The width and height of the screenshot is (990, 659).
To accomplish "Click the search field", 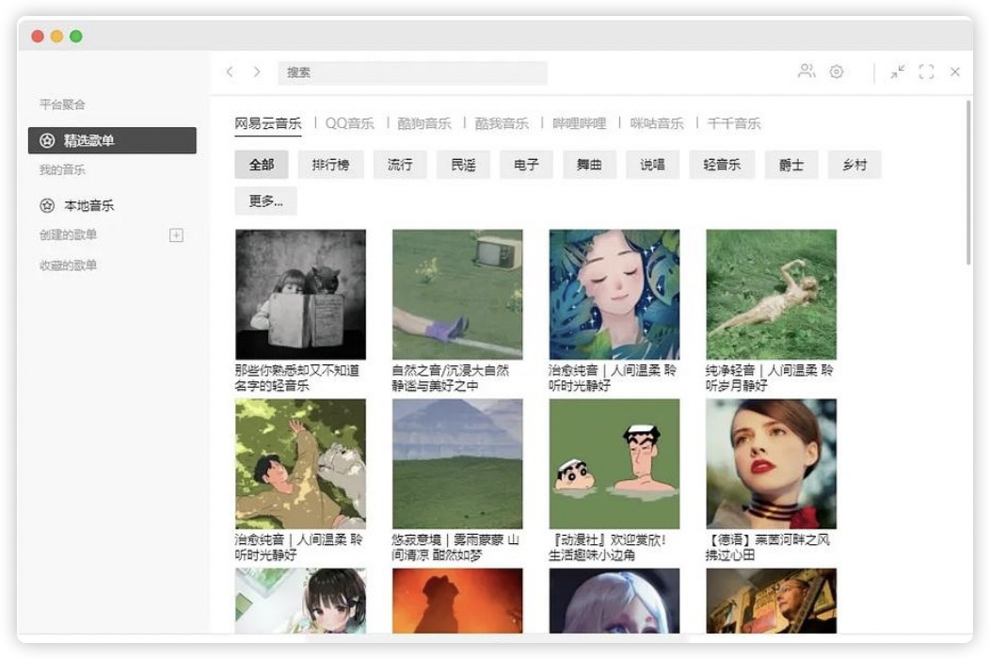I will [412, 72].
